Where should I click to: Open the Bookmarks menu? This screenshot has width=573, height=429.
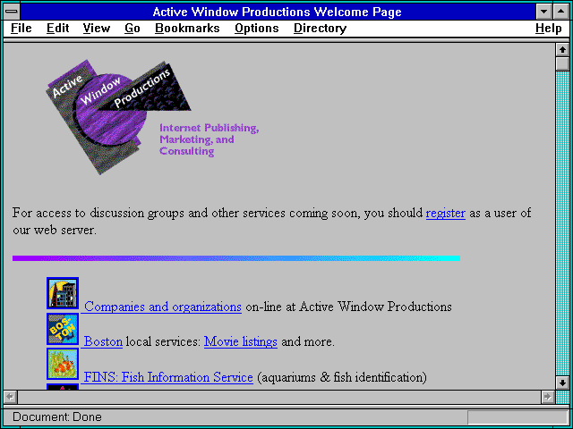pyautogui.click(x=187, y=28)
